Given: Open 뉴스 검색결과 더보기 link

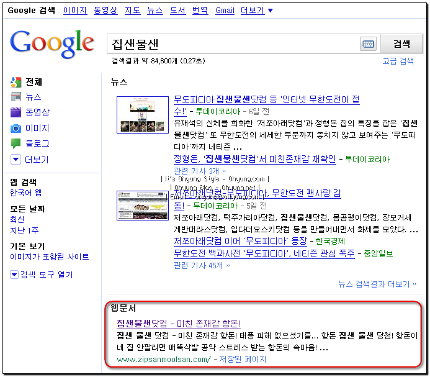Looking at the screenshot, I should [x=377, y=284].
